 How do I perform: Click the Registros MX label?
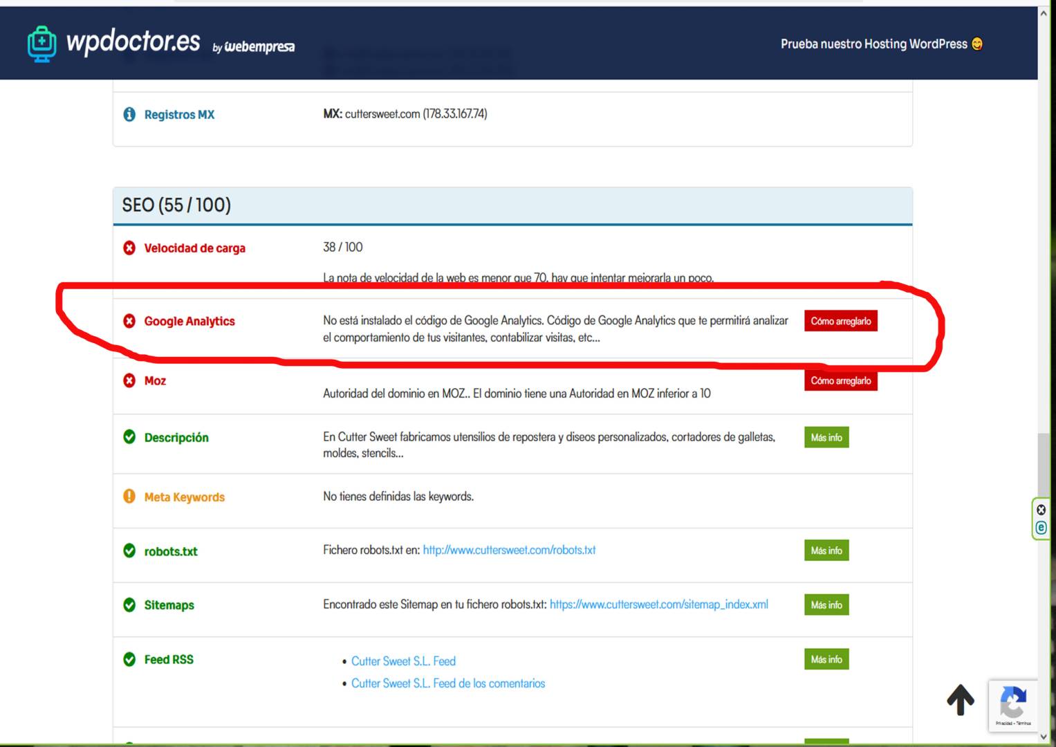click(x=179, y=115)
